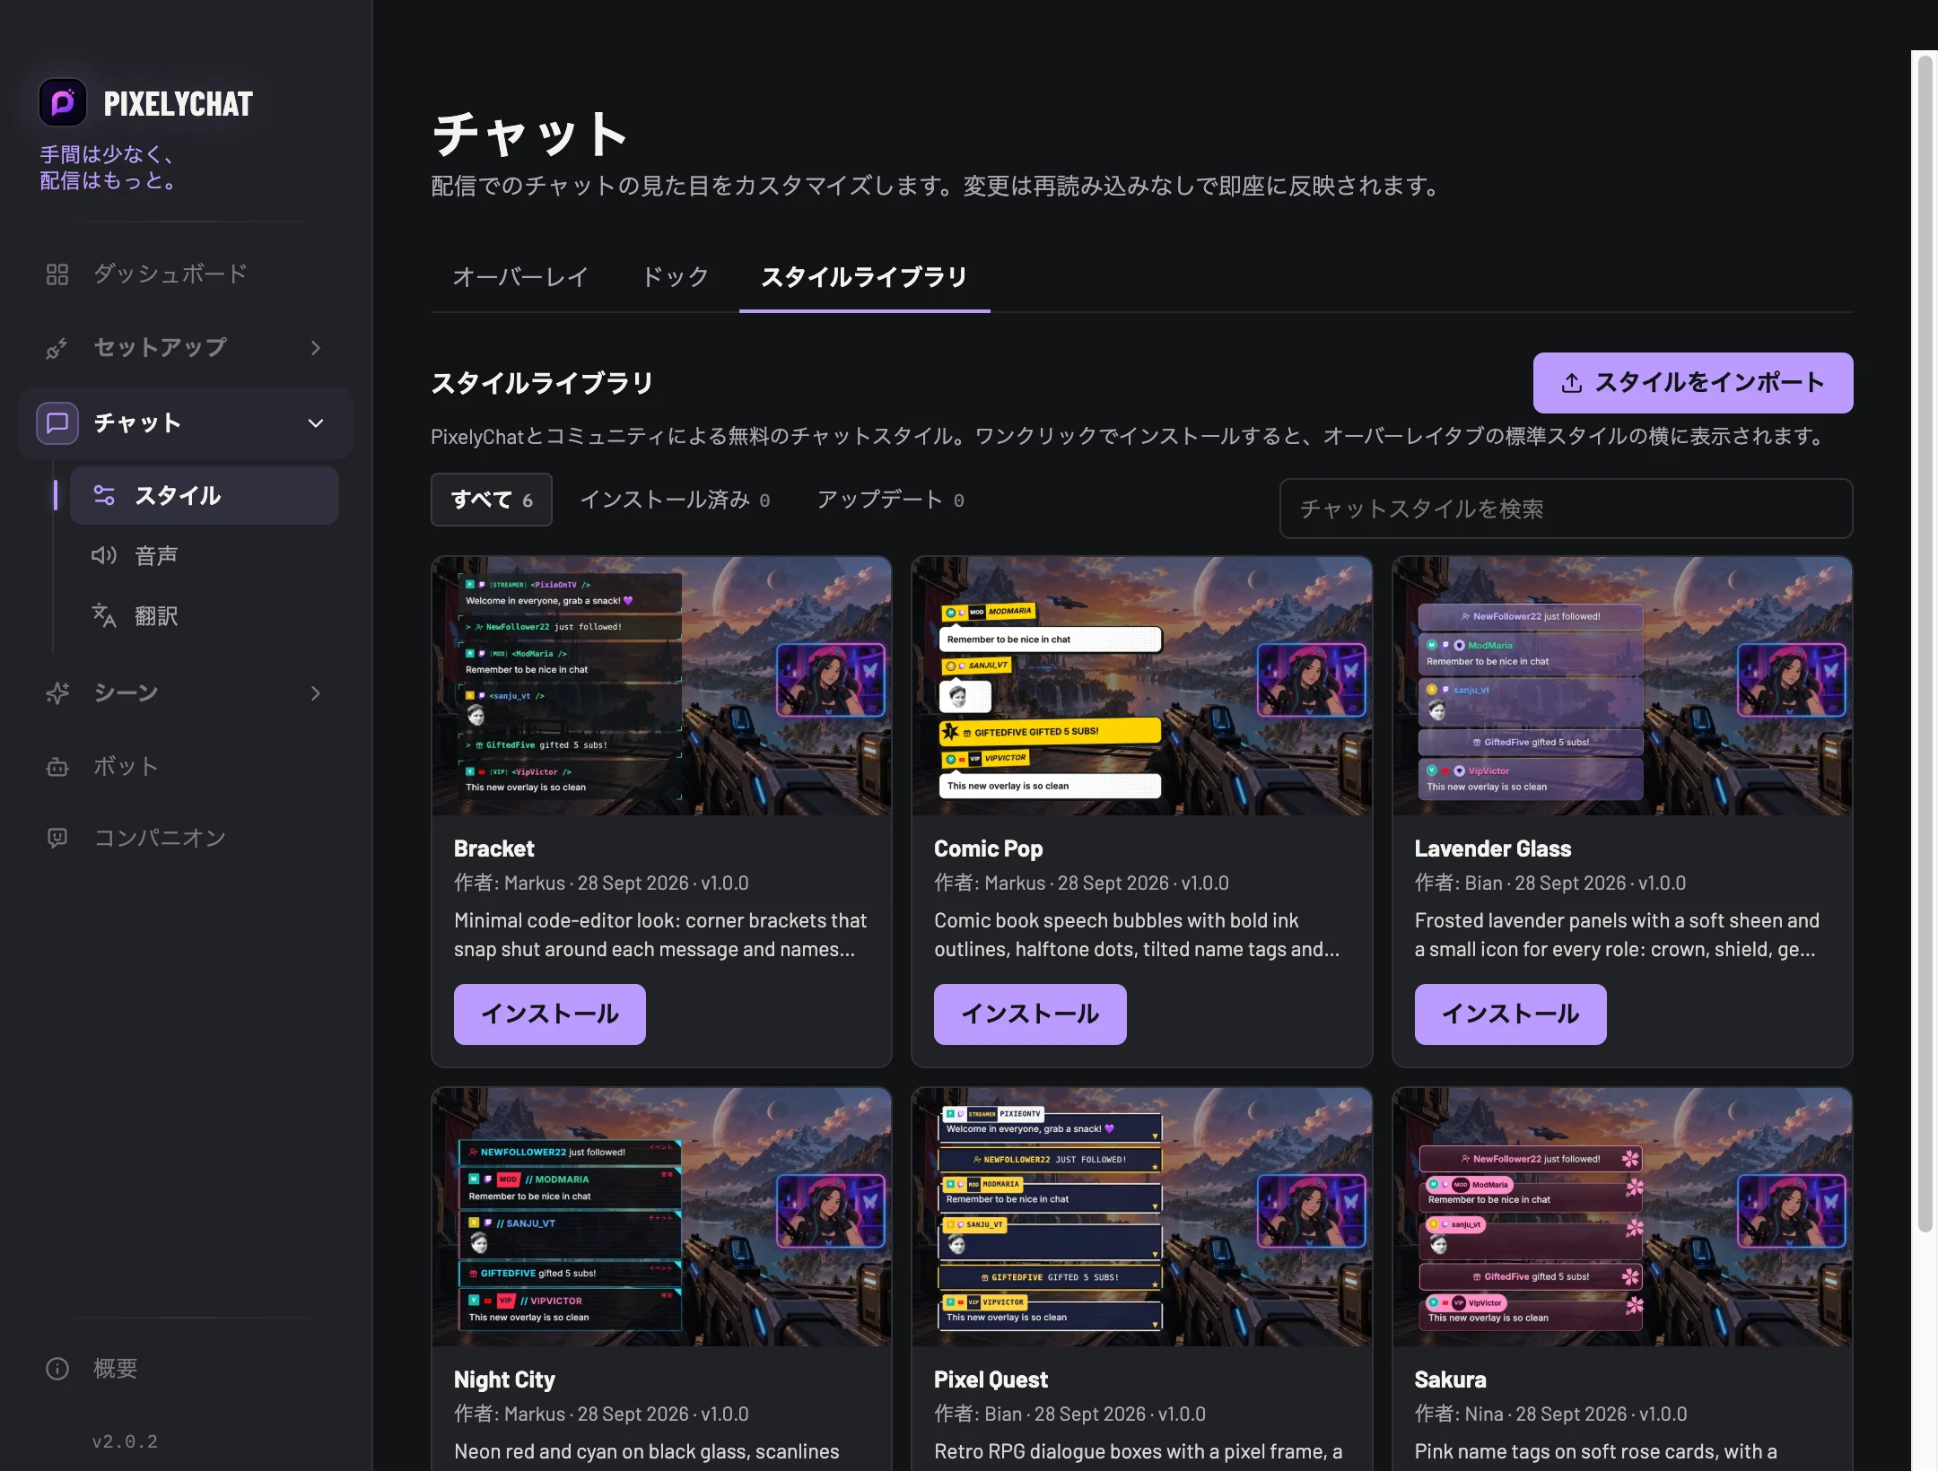Filter by すべて 6
The height and width of the screenshot is (1471, 1938).
click(x=492, y=500)
